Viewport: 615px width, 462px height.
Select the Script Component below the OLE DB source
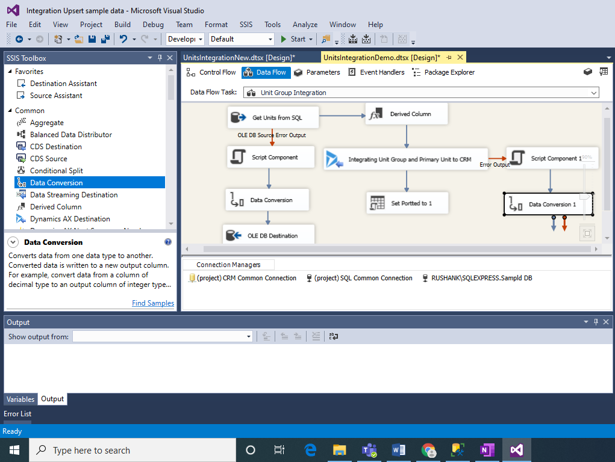point(270,157)
